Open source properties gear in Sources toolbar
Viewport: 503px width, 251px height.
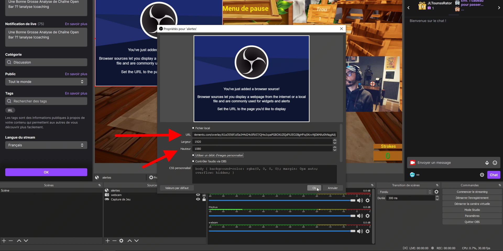tap(121, 241)
